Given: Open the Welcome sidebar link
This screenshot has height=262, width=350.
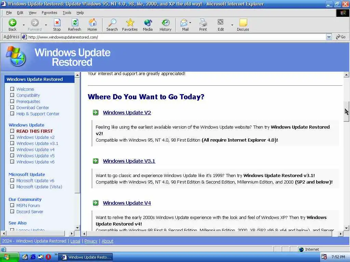Looking at the screenshot, I should tap(25, 89).
